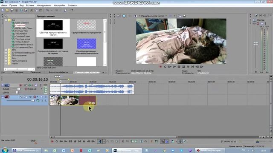Stop using button under the video preview
This screenshot has width=273, height=153.
click(183, 67)
